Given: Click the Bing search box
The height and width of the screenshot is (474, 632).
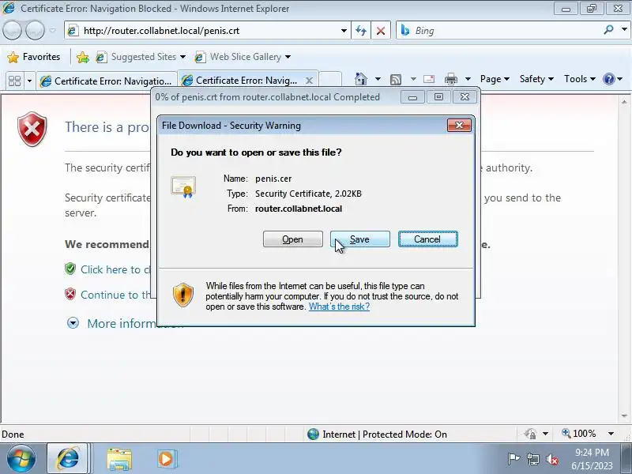Looking at the screenshot, I should click(x=500, y=31).
